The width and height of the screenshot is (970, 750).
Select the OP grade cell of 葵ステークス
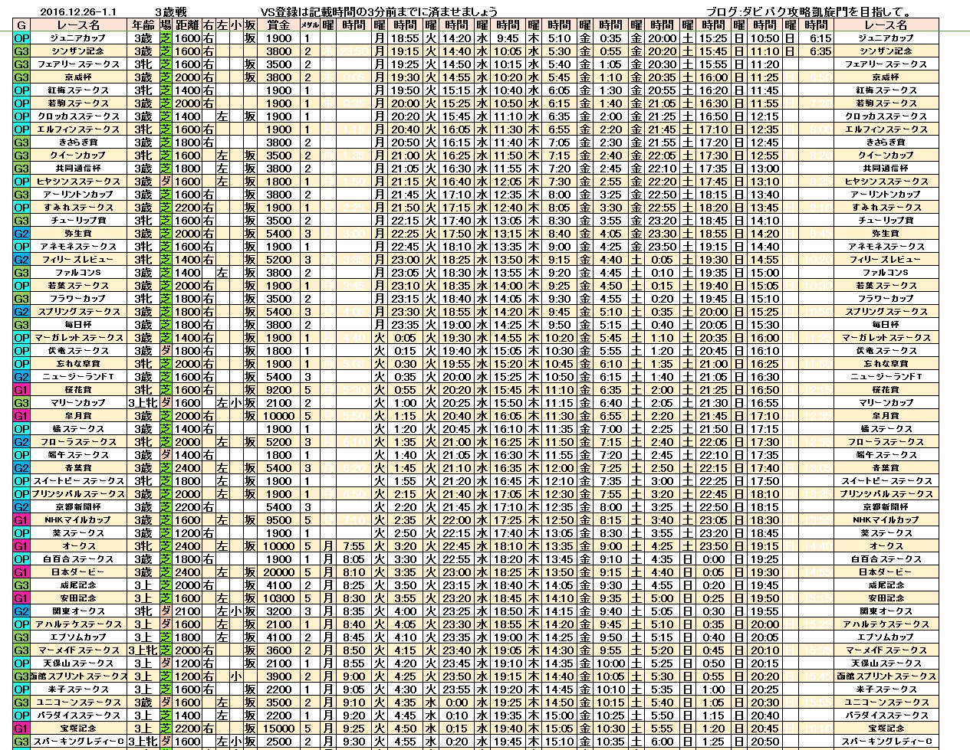coord(21,533)
